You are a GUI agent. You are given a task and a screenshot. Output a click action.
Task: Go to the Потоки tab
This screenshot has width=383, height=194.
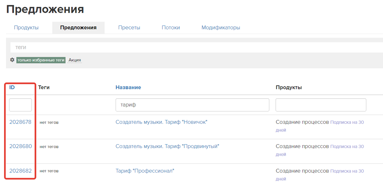(171, 27)
